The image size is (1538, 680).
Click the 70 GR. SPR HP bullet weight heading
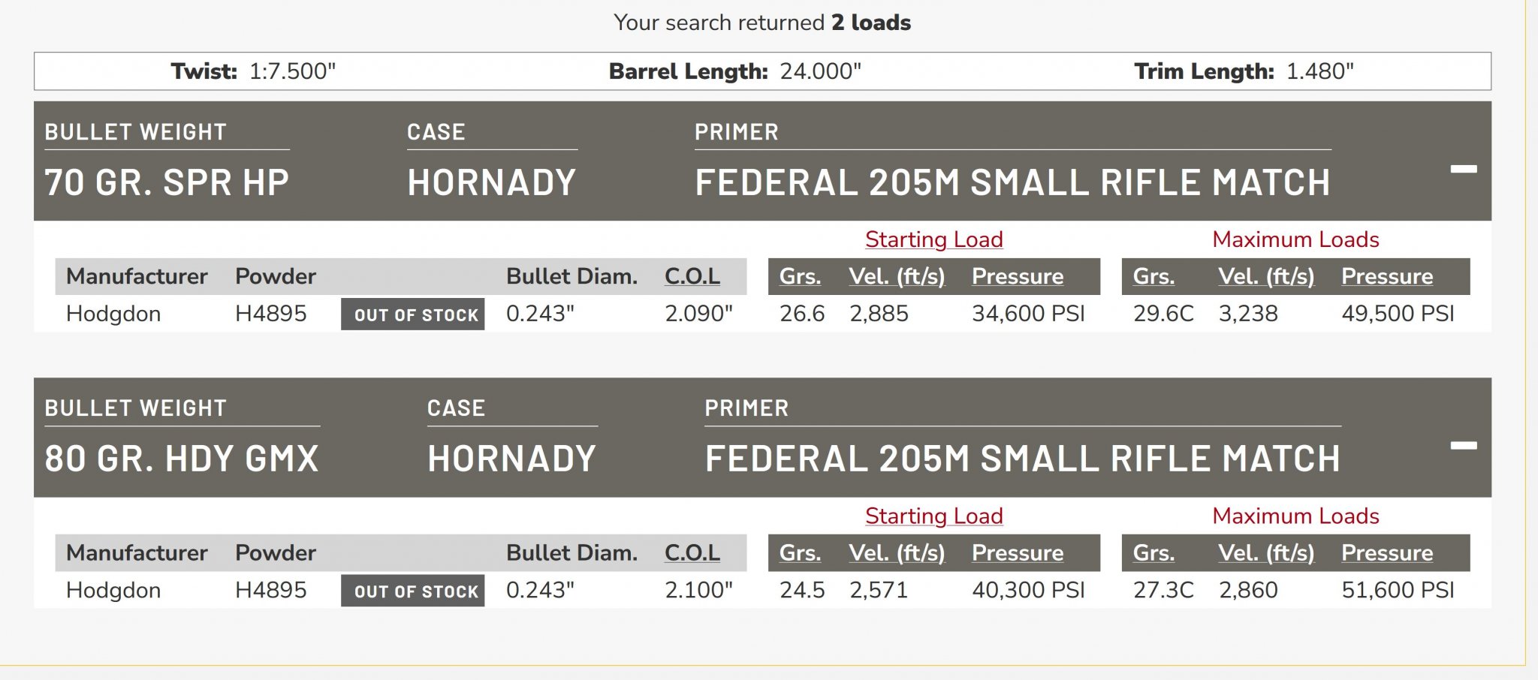tap(167, 182)
